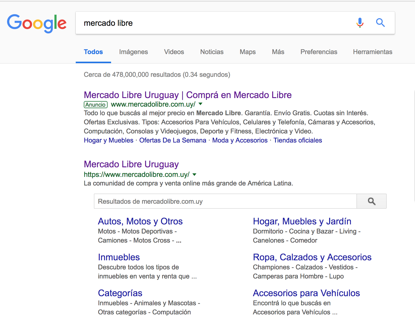Open the Más menu
This screenshot has height=326, width=415.
pyautogui.click(x=278, y=52)
